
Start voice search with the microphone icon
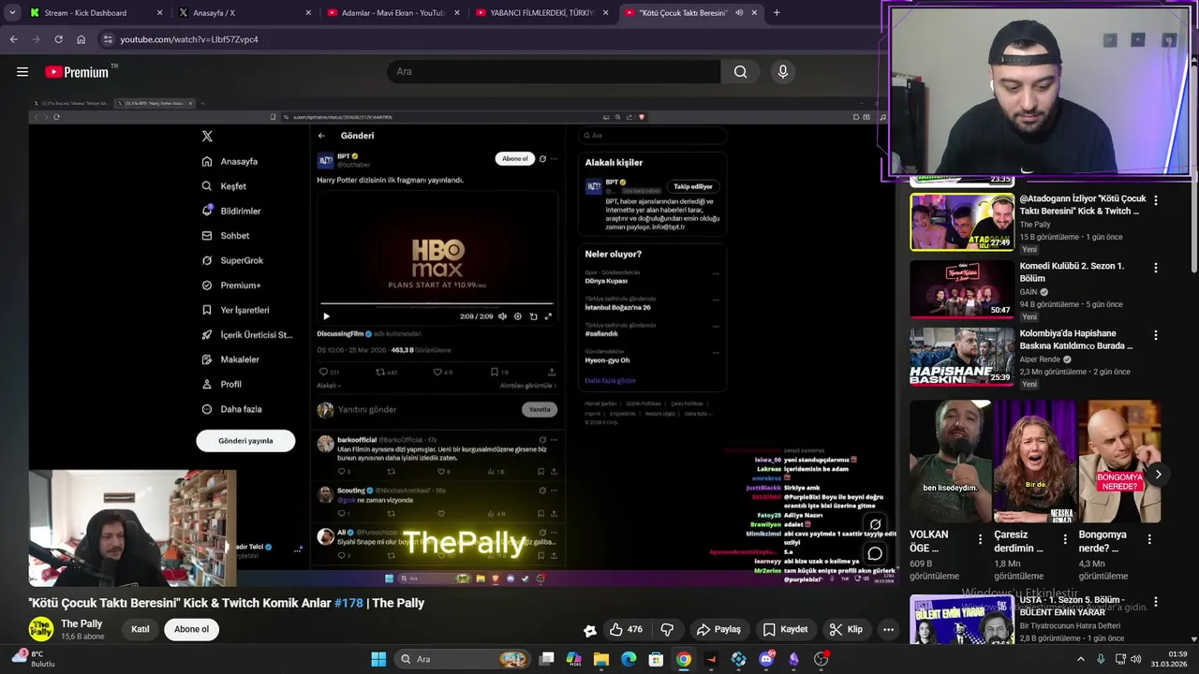tap(783, 72)
